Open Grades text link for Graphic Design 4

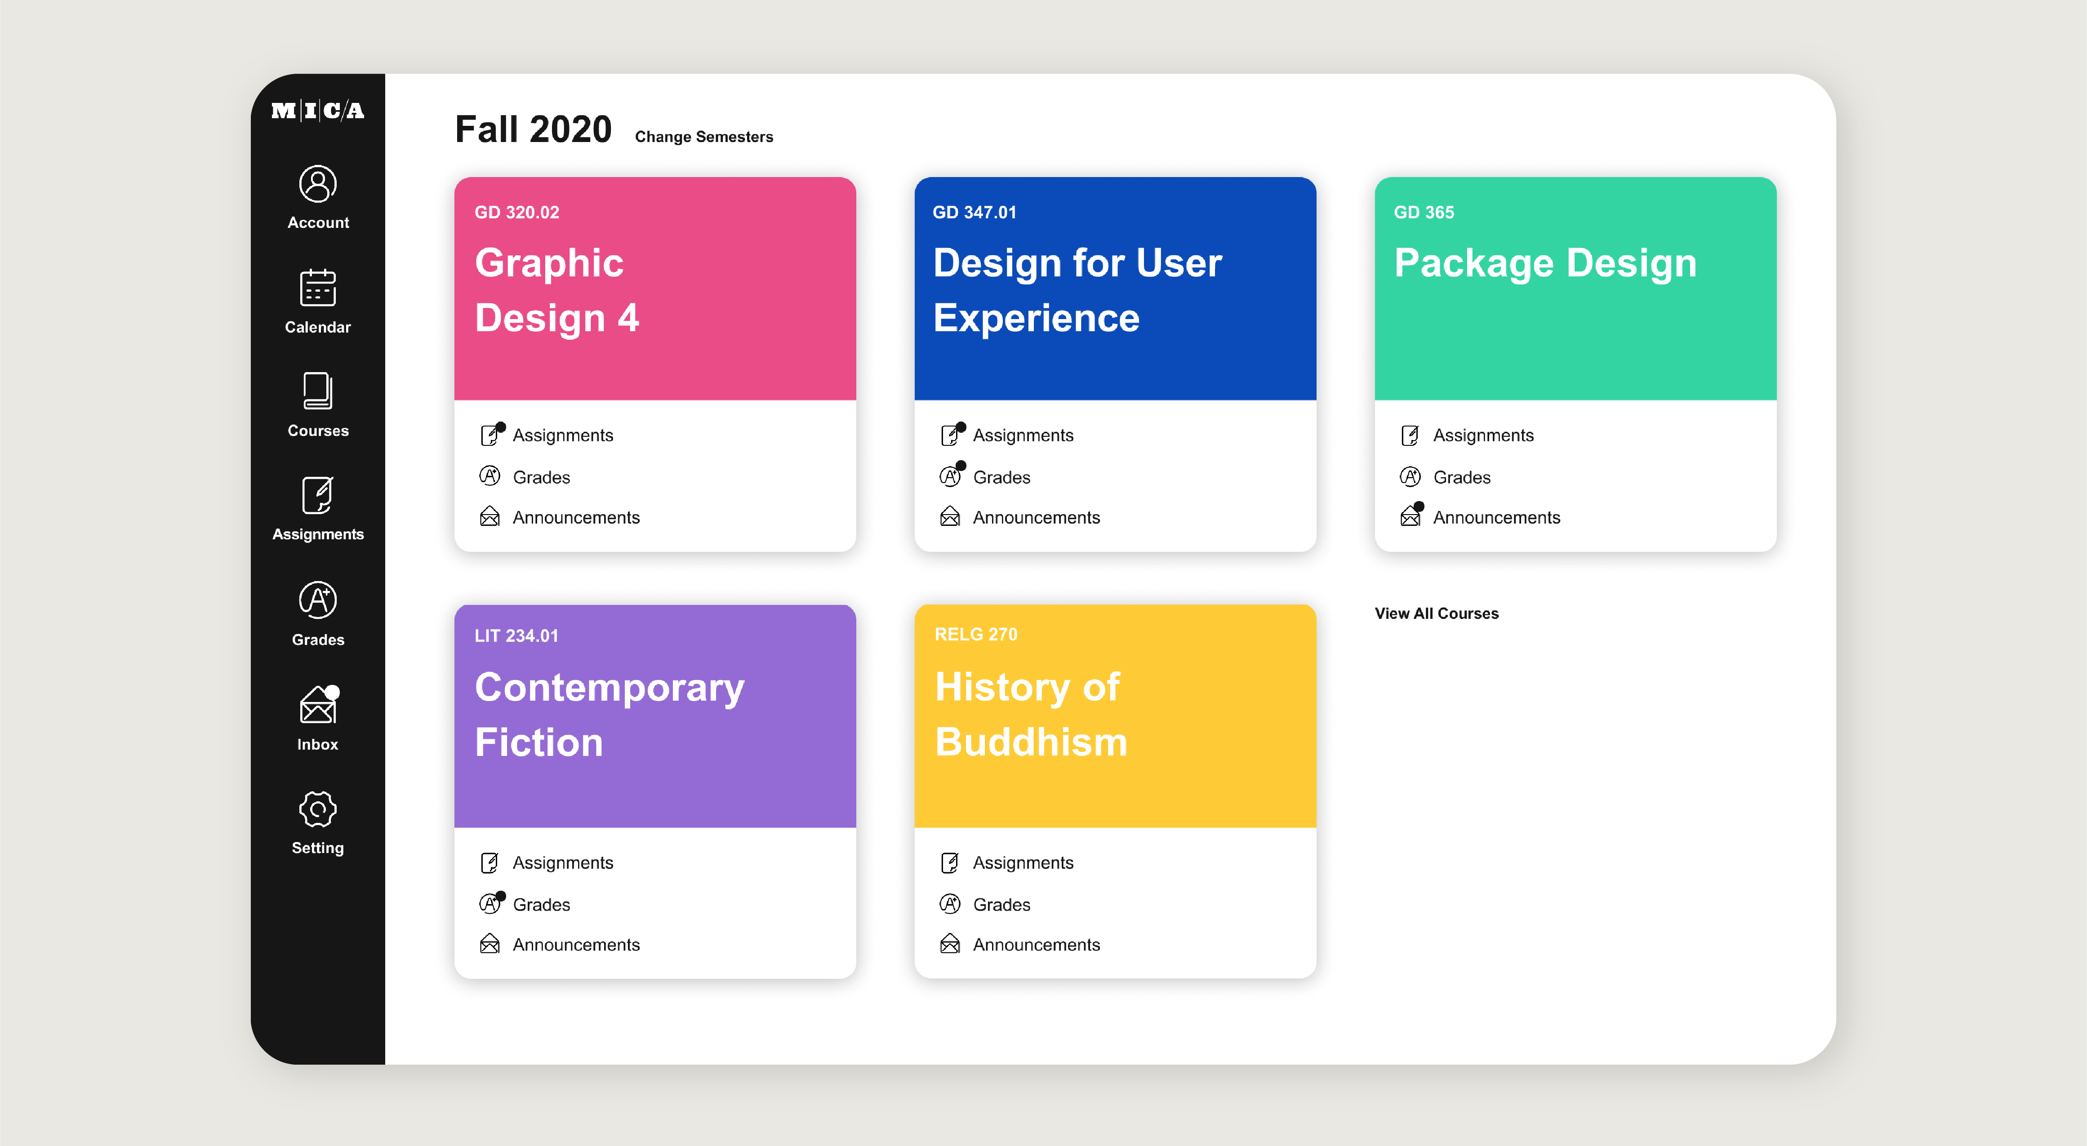tap(541, 477)
